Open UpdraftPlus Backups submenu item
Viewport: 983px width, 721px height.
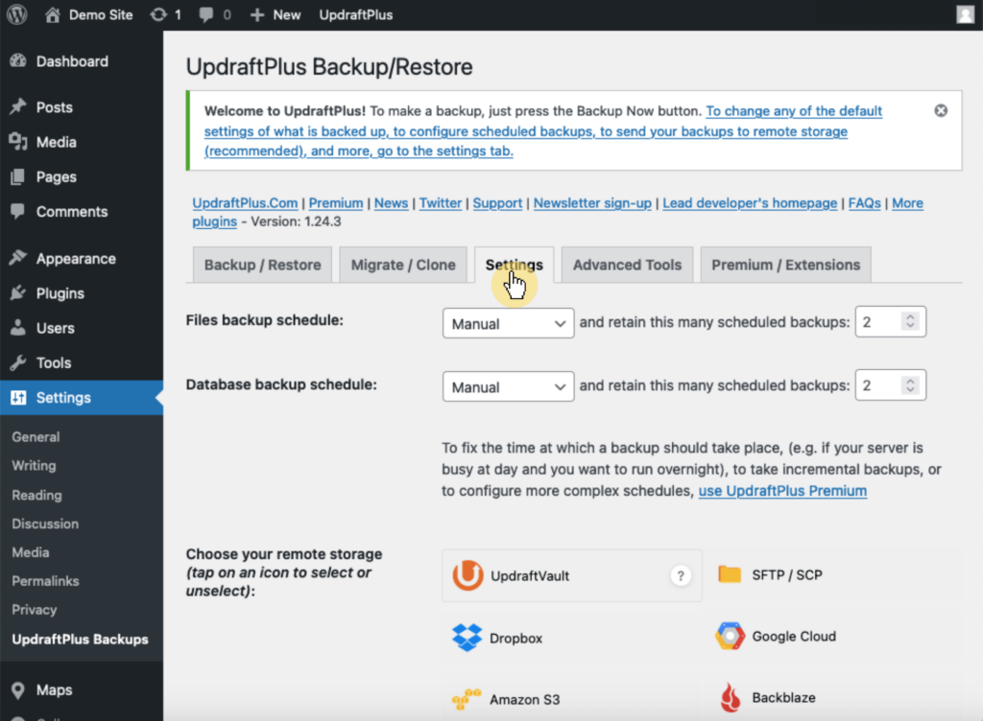point(81,639)
